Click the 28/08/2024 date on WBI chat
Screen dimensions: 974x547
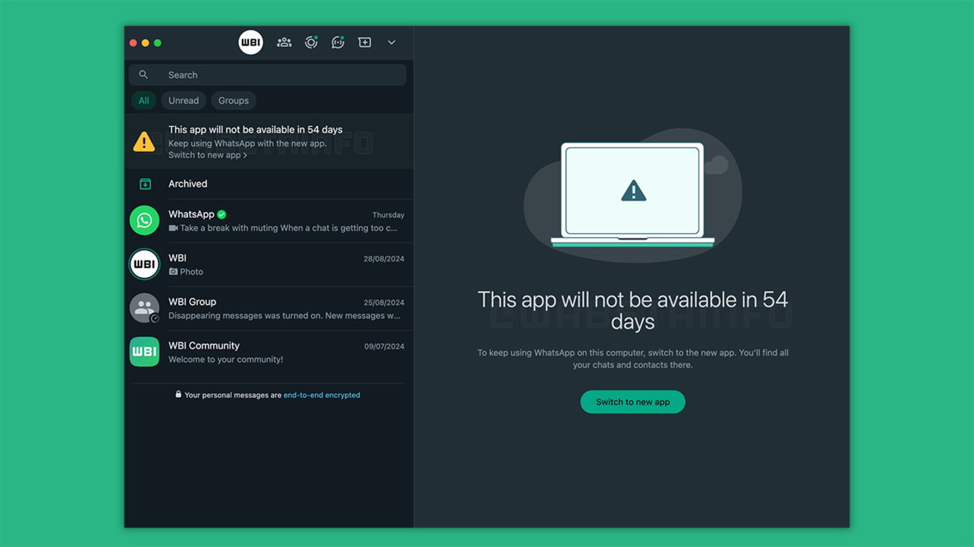pyautogui.click(x=384, y=259)
